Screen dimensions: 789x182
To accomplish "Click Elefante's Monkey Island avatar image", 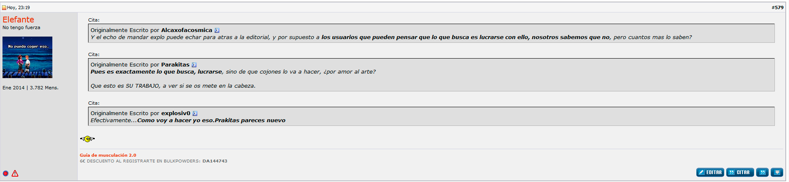I will (27, 57).
